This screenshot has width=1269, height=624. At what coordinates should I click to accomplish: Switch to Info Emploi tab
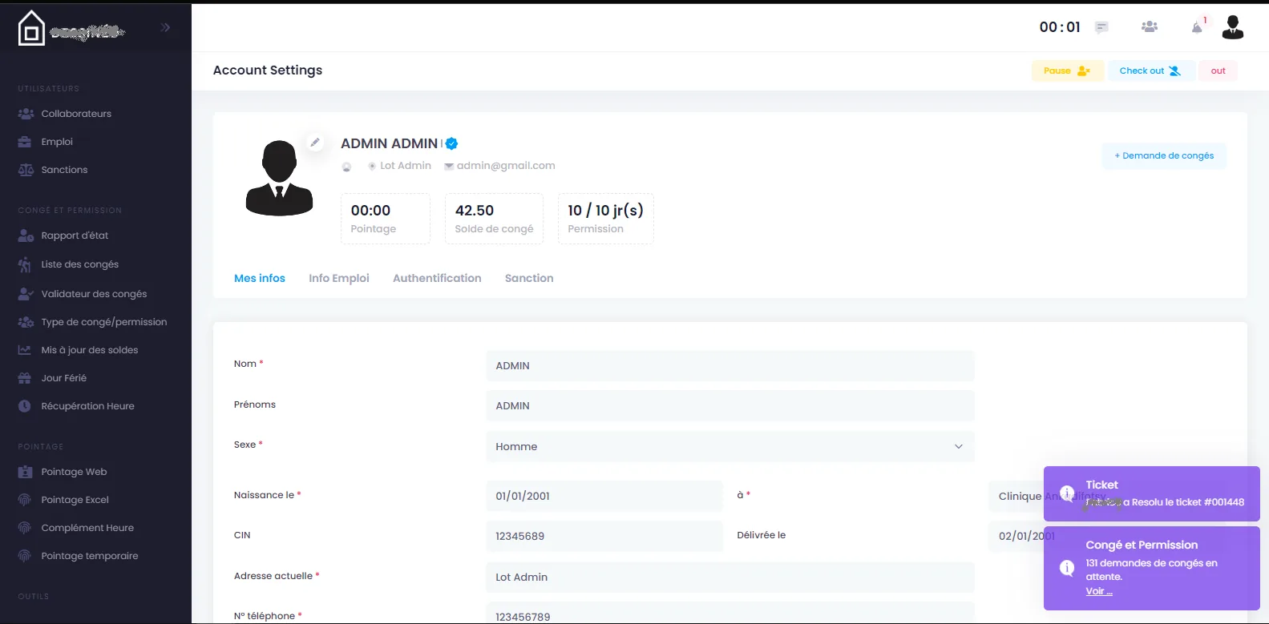coord(339,278)
